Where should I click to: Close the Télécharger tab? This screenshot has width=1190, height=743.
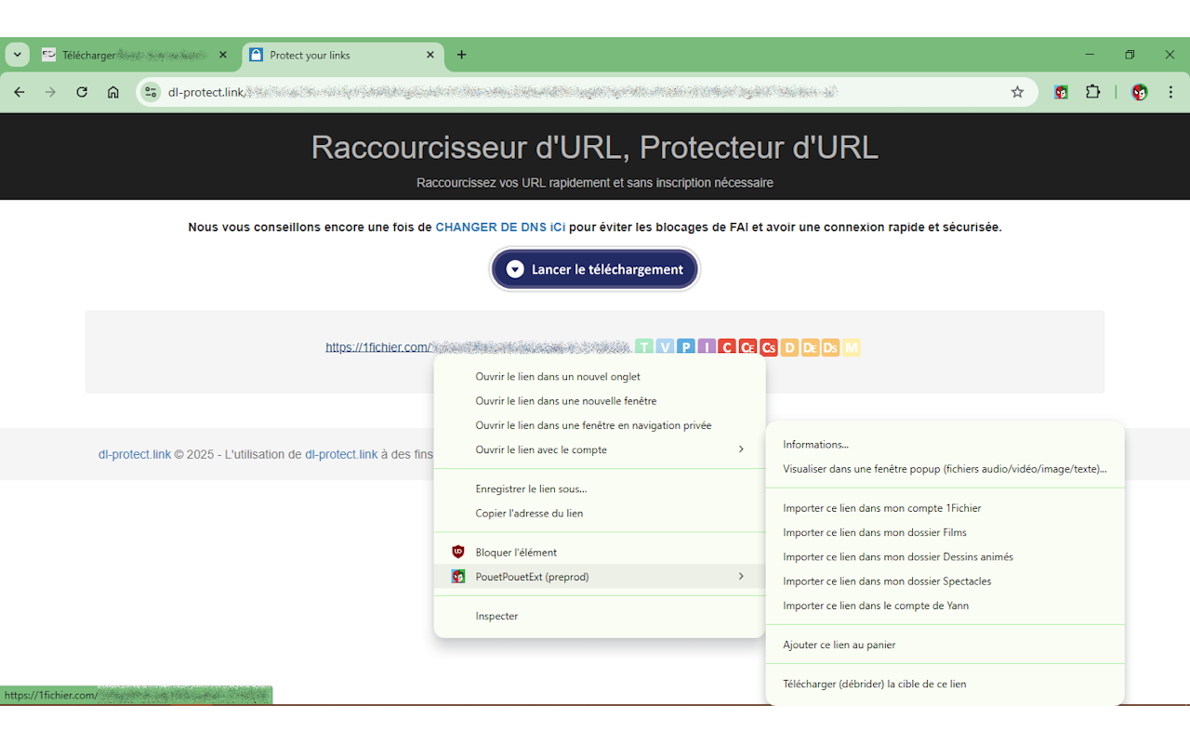222,55
